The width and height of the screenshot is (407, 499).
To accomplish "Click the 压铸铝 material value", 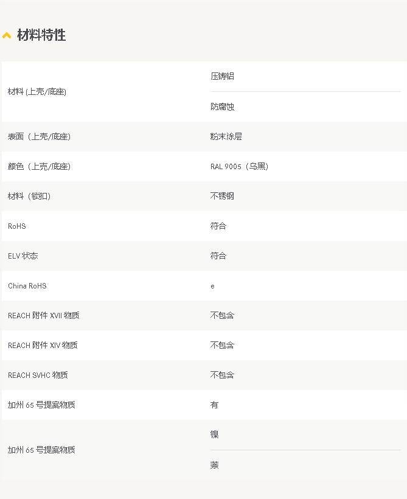I will coord(222,76).
